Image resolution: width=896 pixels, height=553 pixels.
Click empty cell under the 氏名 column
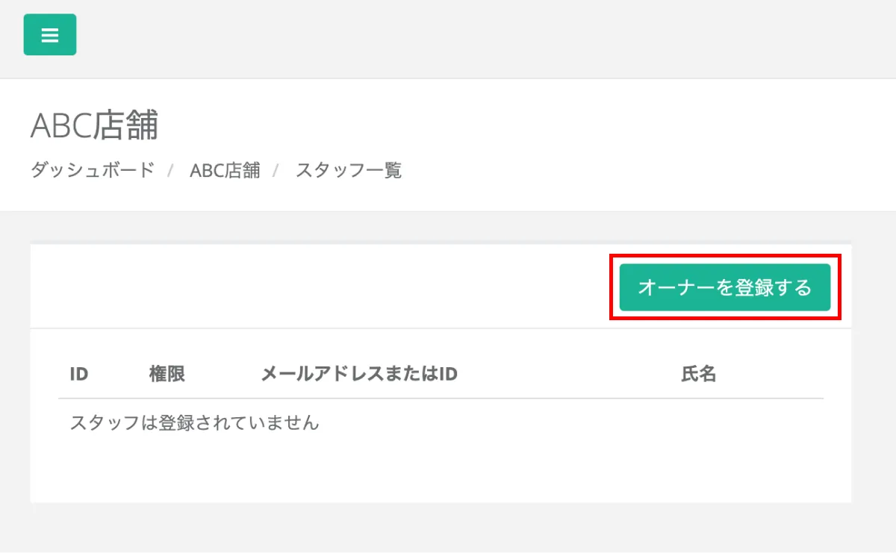click(x=699, y=423)
